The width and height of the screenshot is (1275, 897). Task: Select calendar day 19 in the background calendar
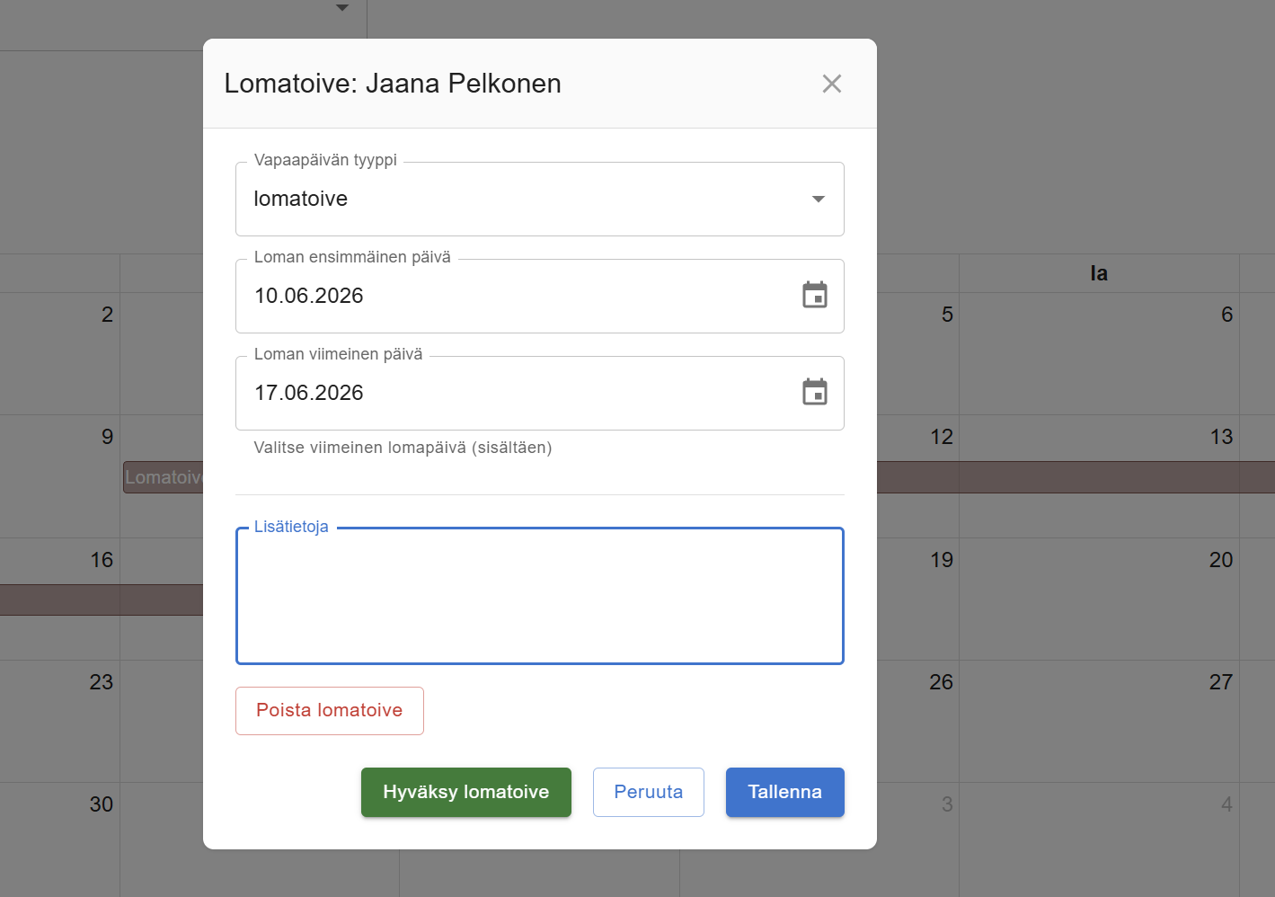(942, 560)
